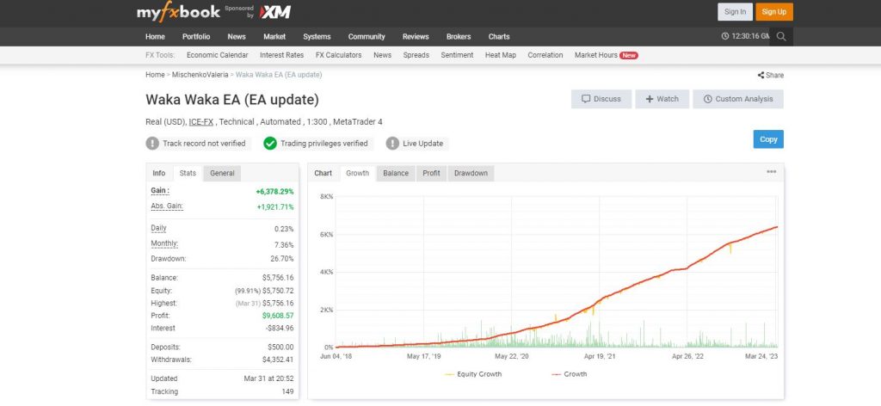This screenshot has width=881, height=406.
Task: Open chart options three-dots menu
Action: coord(771,172)
